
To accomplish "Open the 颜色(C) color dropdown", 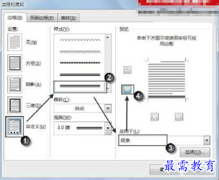I will point(108,109).
